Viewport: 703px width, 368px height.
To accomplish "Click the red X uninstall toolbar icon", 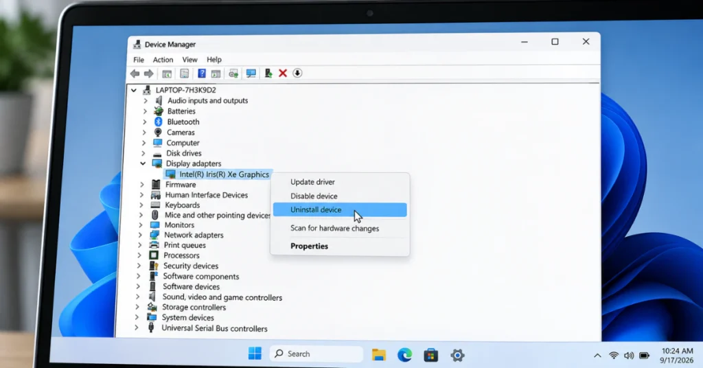I will pos(282,73).
